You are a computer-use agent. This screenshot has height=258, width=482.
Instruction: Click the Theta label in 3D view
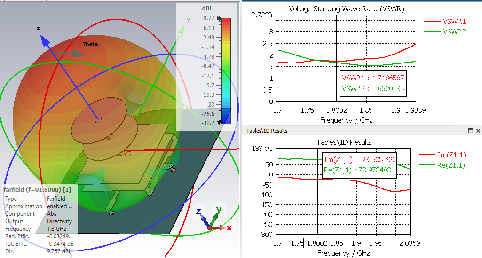pos(90,44)
